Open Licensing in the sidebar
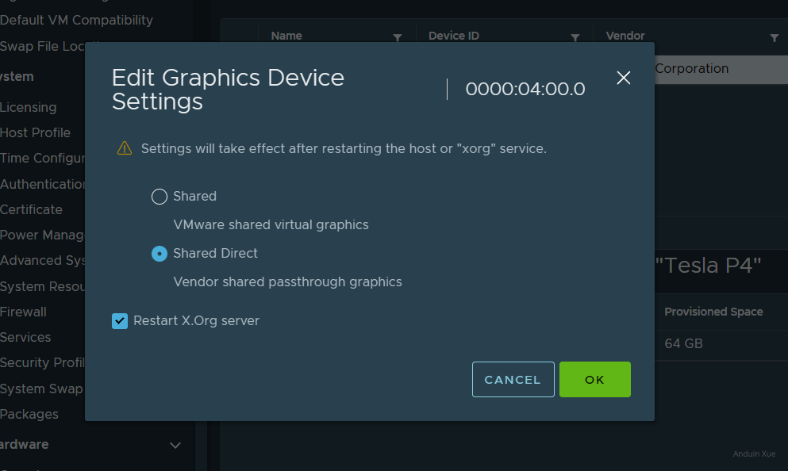 point(29,107)
